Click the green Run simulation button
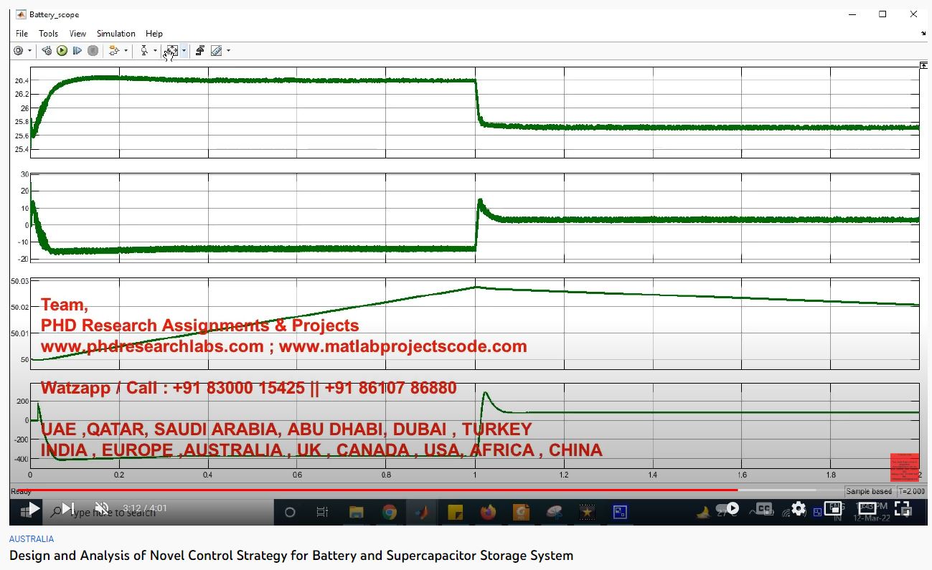This screenshot has height=570, width=932. (x=62, y=51)
